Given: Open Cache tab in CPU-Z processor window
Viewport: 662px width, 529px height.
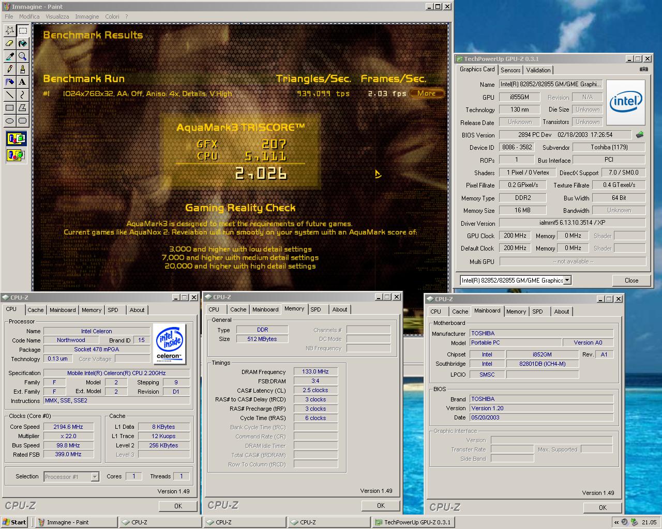Looking at the screenshot, I should (36, 310).
